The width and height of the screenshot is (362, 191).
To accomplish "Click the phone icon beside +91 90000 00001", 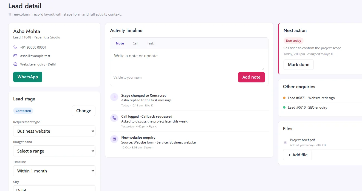I will pyautogui.click(x=15, y=47).
